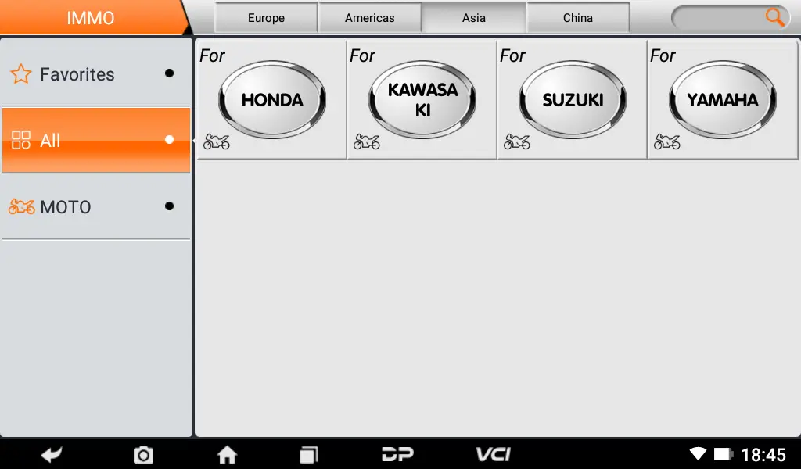Viewport: 801px width, 469px height.
Task: Tap the DP icon in bottom bar
Action: point(397,453)
